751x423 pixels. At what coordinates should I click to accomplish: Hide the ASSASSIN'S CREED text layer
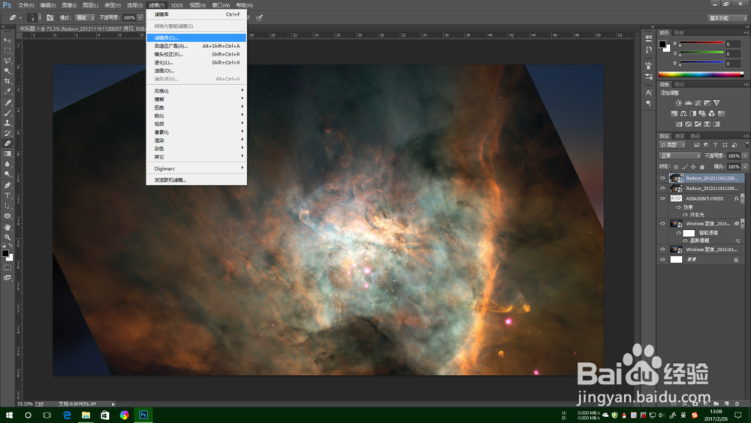click(x=663, y=199)
